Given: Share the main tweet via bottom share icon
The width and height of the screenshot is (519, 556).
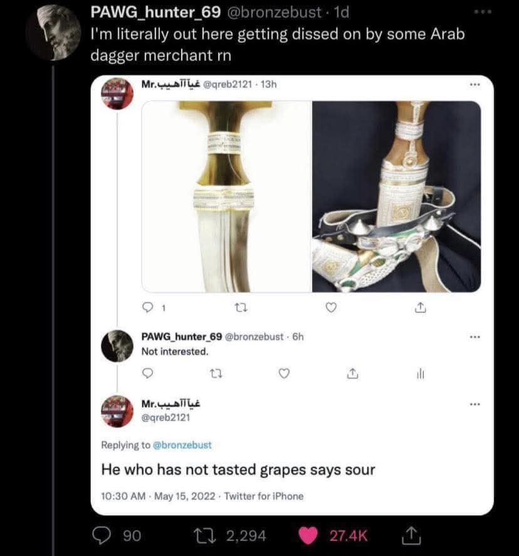Looking at the screenshot, I should (405, 535).
